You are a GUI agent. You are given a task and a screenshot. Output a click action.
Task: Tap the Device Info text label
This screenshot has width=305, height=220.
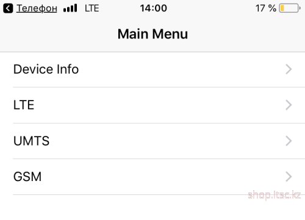point(46,69)
